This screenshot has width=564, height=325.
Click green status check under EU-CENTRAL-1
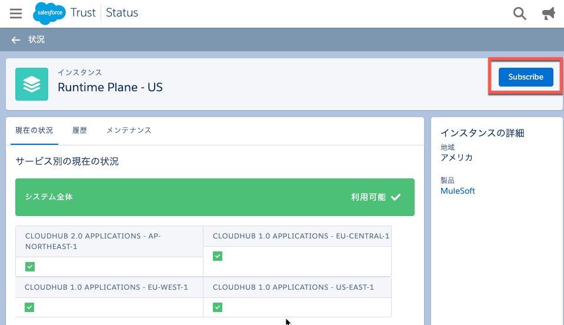pyautogui.click(x=218, y=256)
